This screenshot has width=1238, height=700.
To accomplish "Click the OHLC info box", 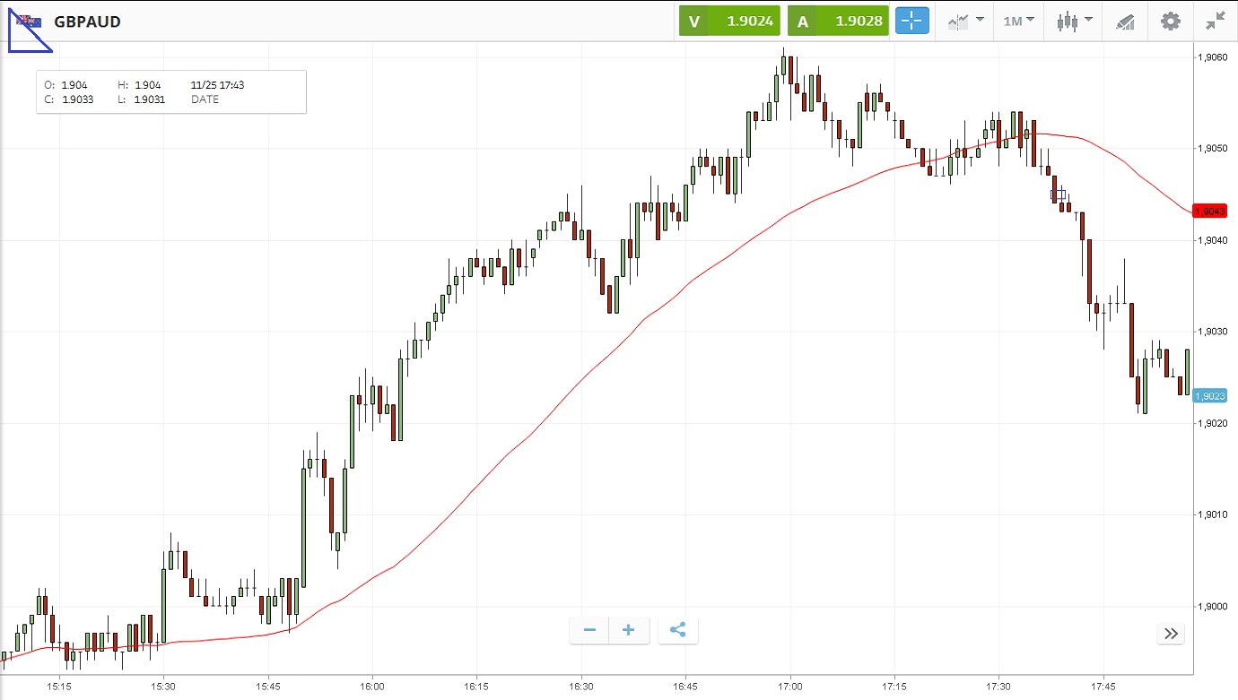I will coord(170,92).
